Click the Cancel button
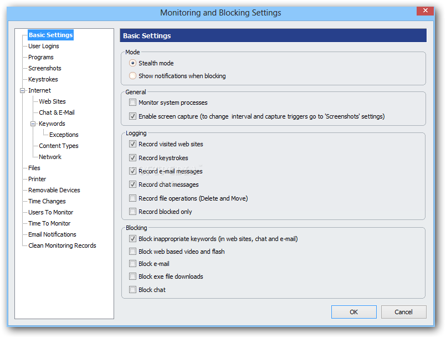 pos(404,312)
